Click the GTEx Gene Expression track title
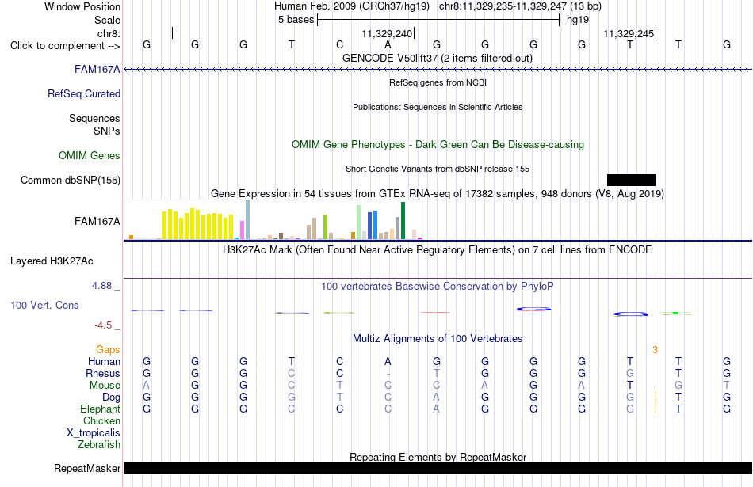 438,194
